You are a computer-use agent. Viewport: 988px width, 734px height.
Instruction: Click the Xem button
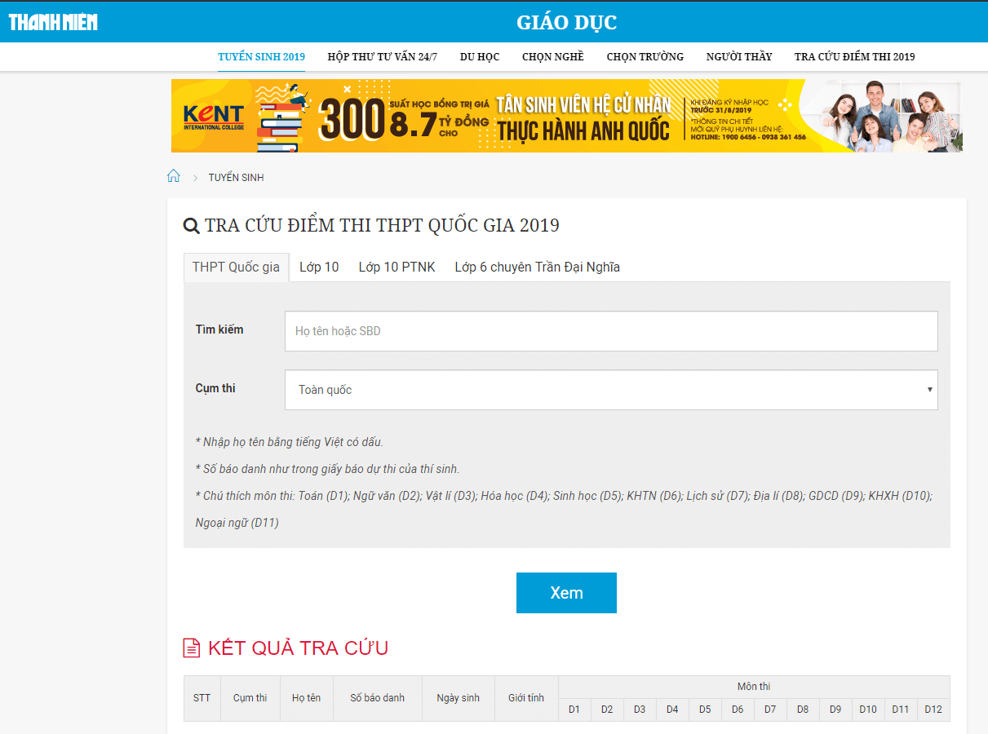click(565, 592)
